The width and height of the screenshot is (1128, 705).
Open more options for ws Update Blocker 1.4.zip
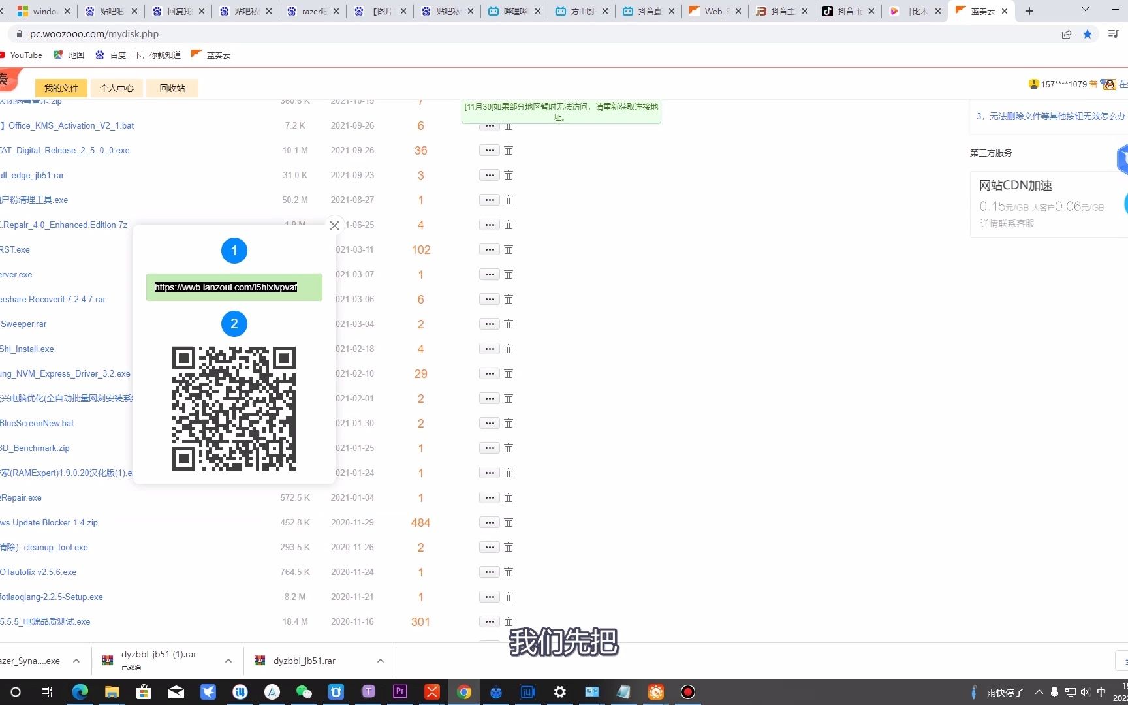[490, 523]
